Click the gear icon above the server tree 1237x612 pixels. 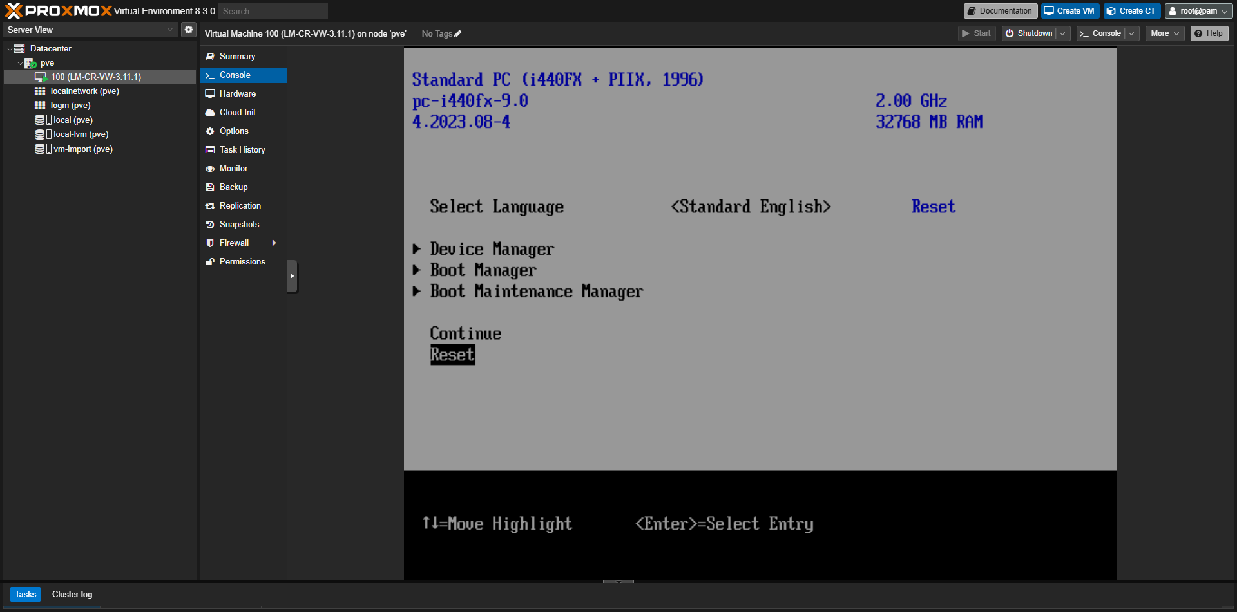tap(188, 29)
